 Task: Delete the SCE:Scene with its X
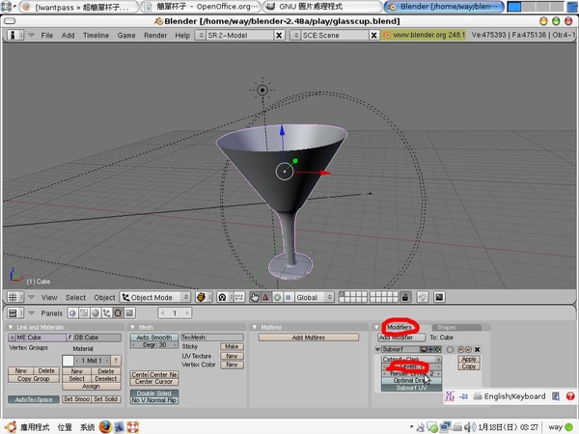(x=373, y=35)
